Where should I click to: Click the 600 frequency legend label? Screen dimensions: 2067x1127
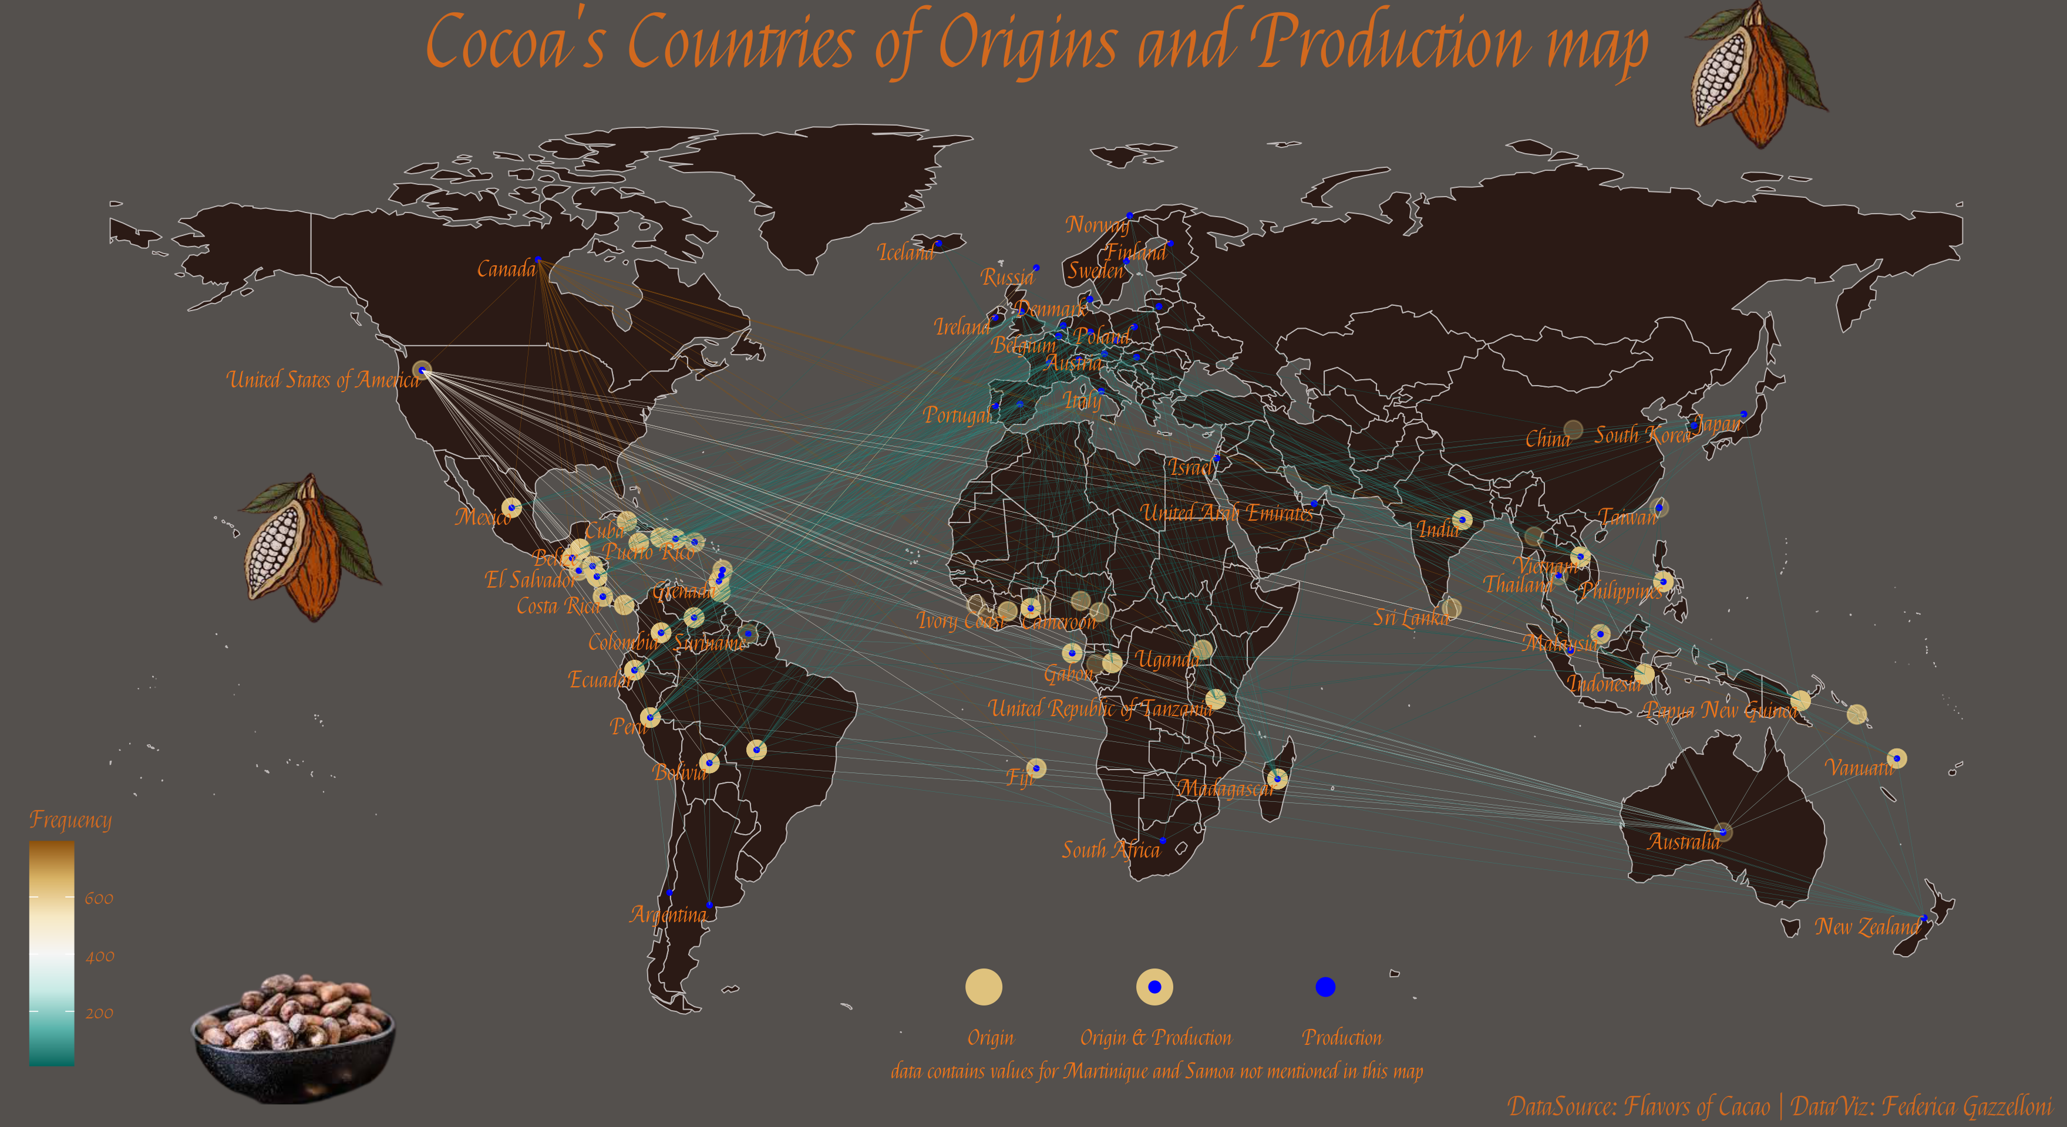pos(99,899)
